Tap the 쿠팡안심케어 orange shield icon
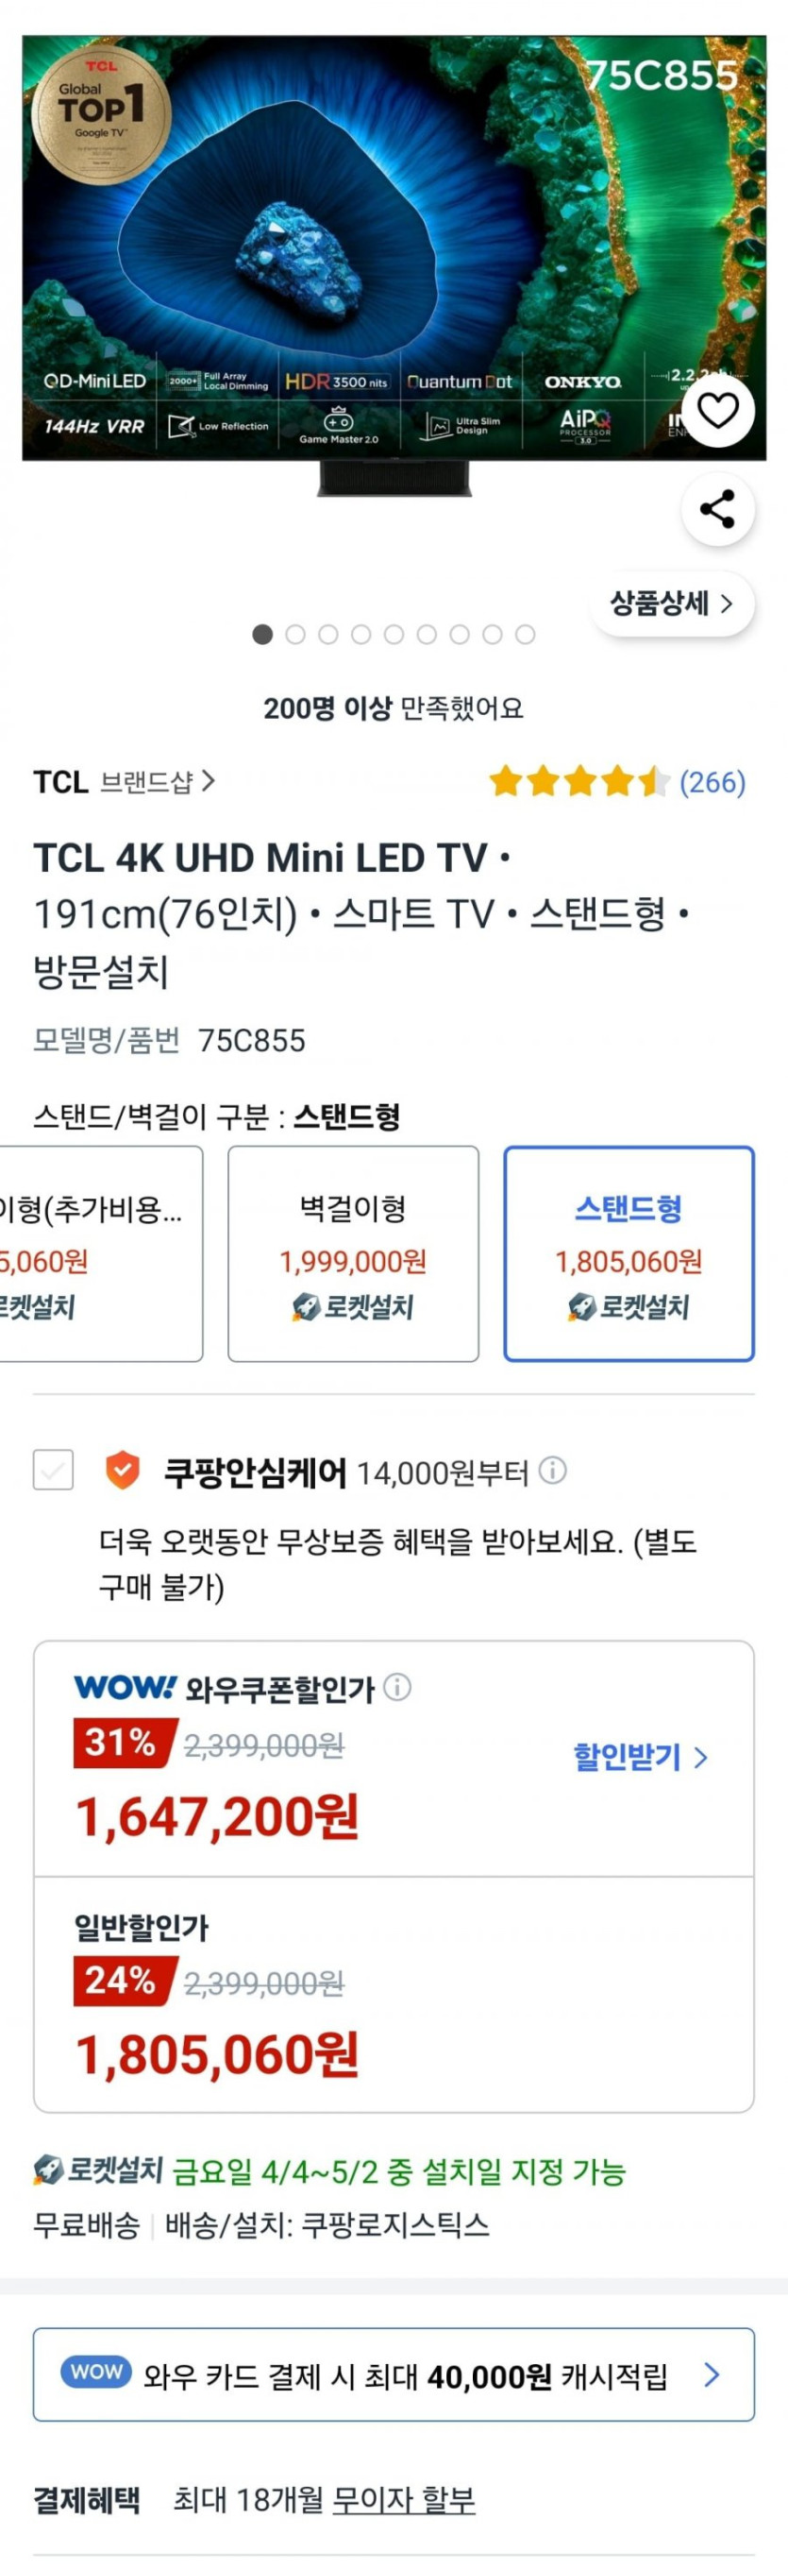 click(123, 1470)
